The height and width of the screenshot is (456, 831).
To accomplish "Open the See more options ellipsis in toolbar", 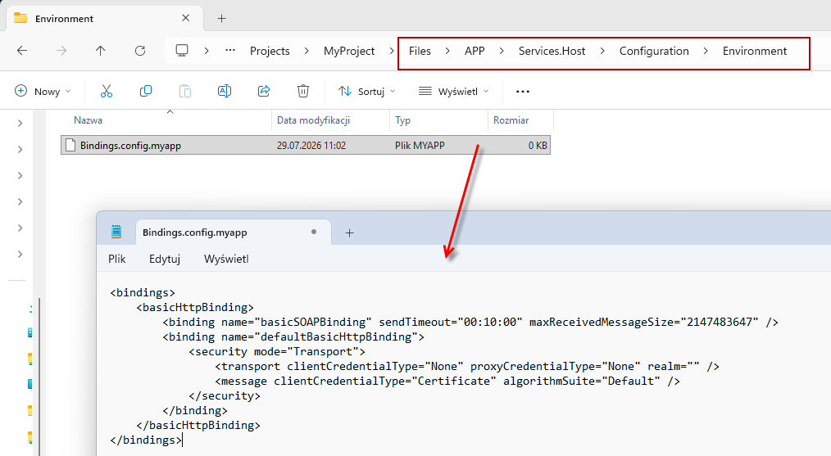I will [523, 92].
